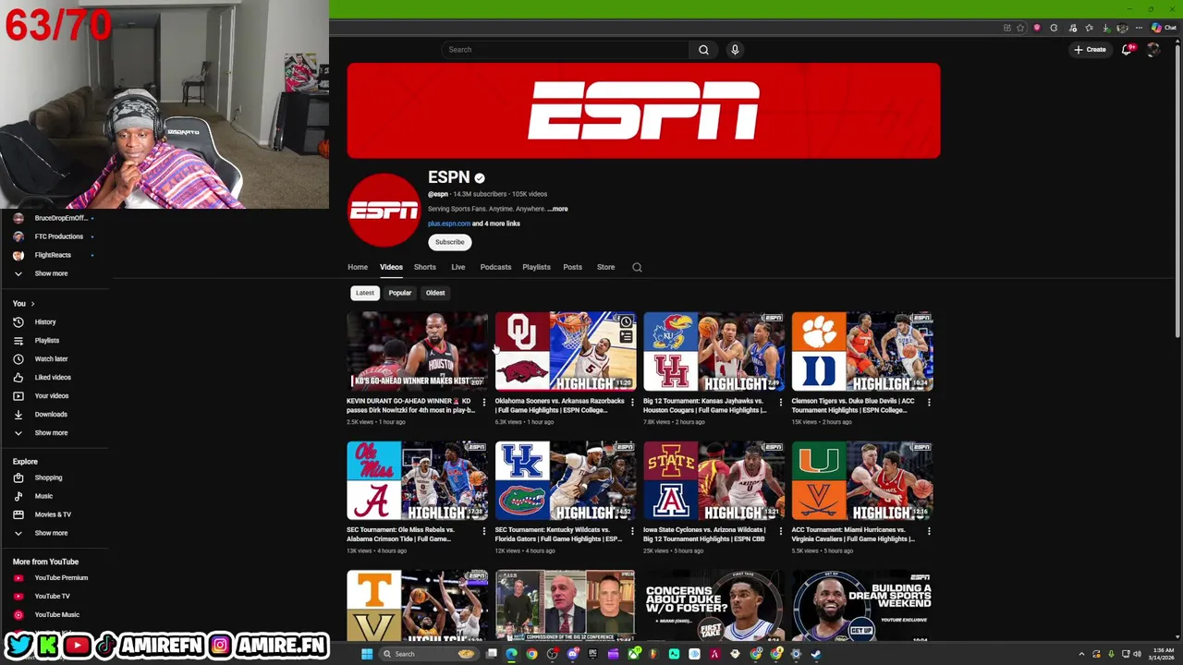Expand the You section chevron
Image resolution: width=1183 pixels, height=665 pixels.
point(32,303)
